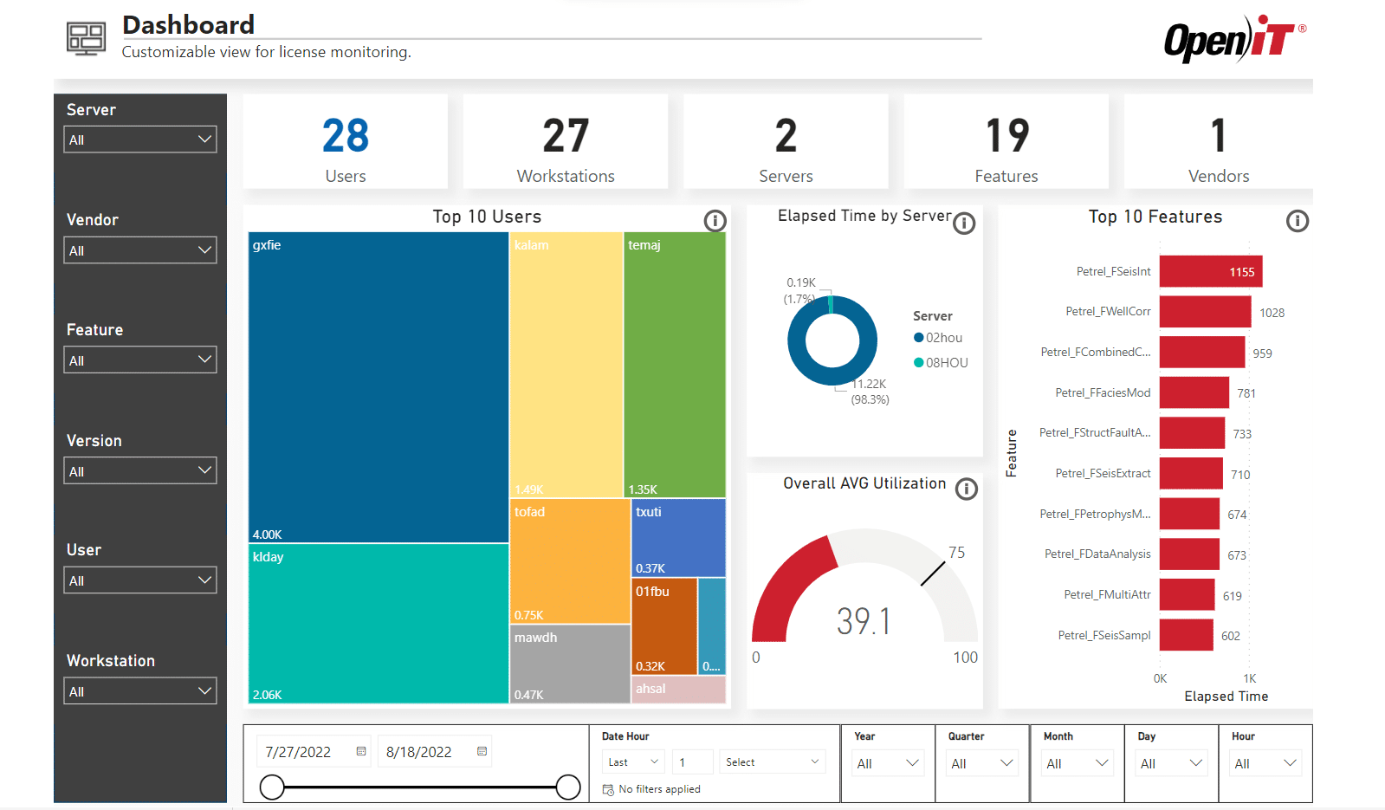Open the Date Hour 'Select' unit dropdown

(772, 762)
